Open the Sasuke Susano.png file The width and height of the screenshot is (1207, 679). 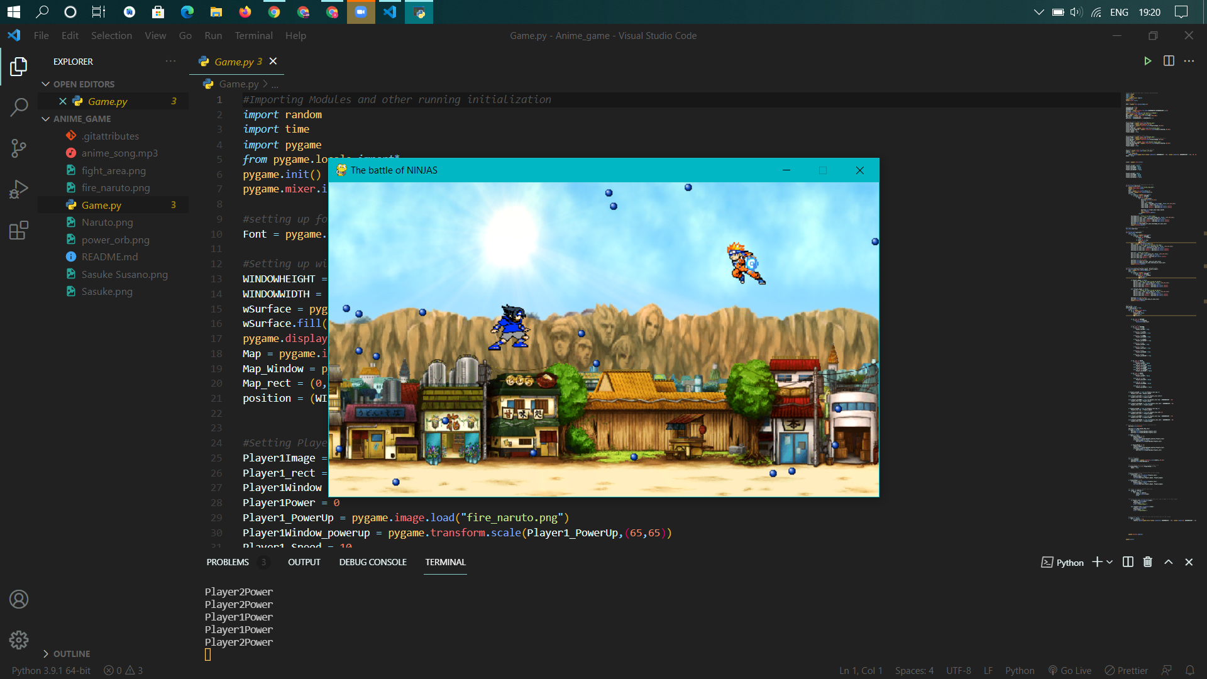tap(124, 274)
